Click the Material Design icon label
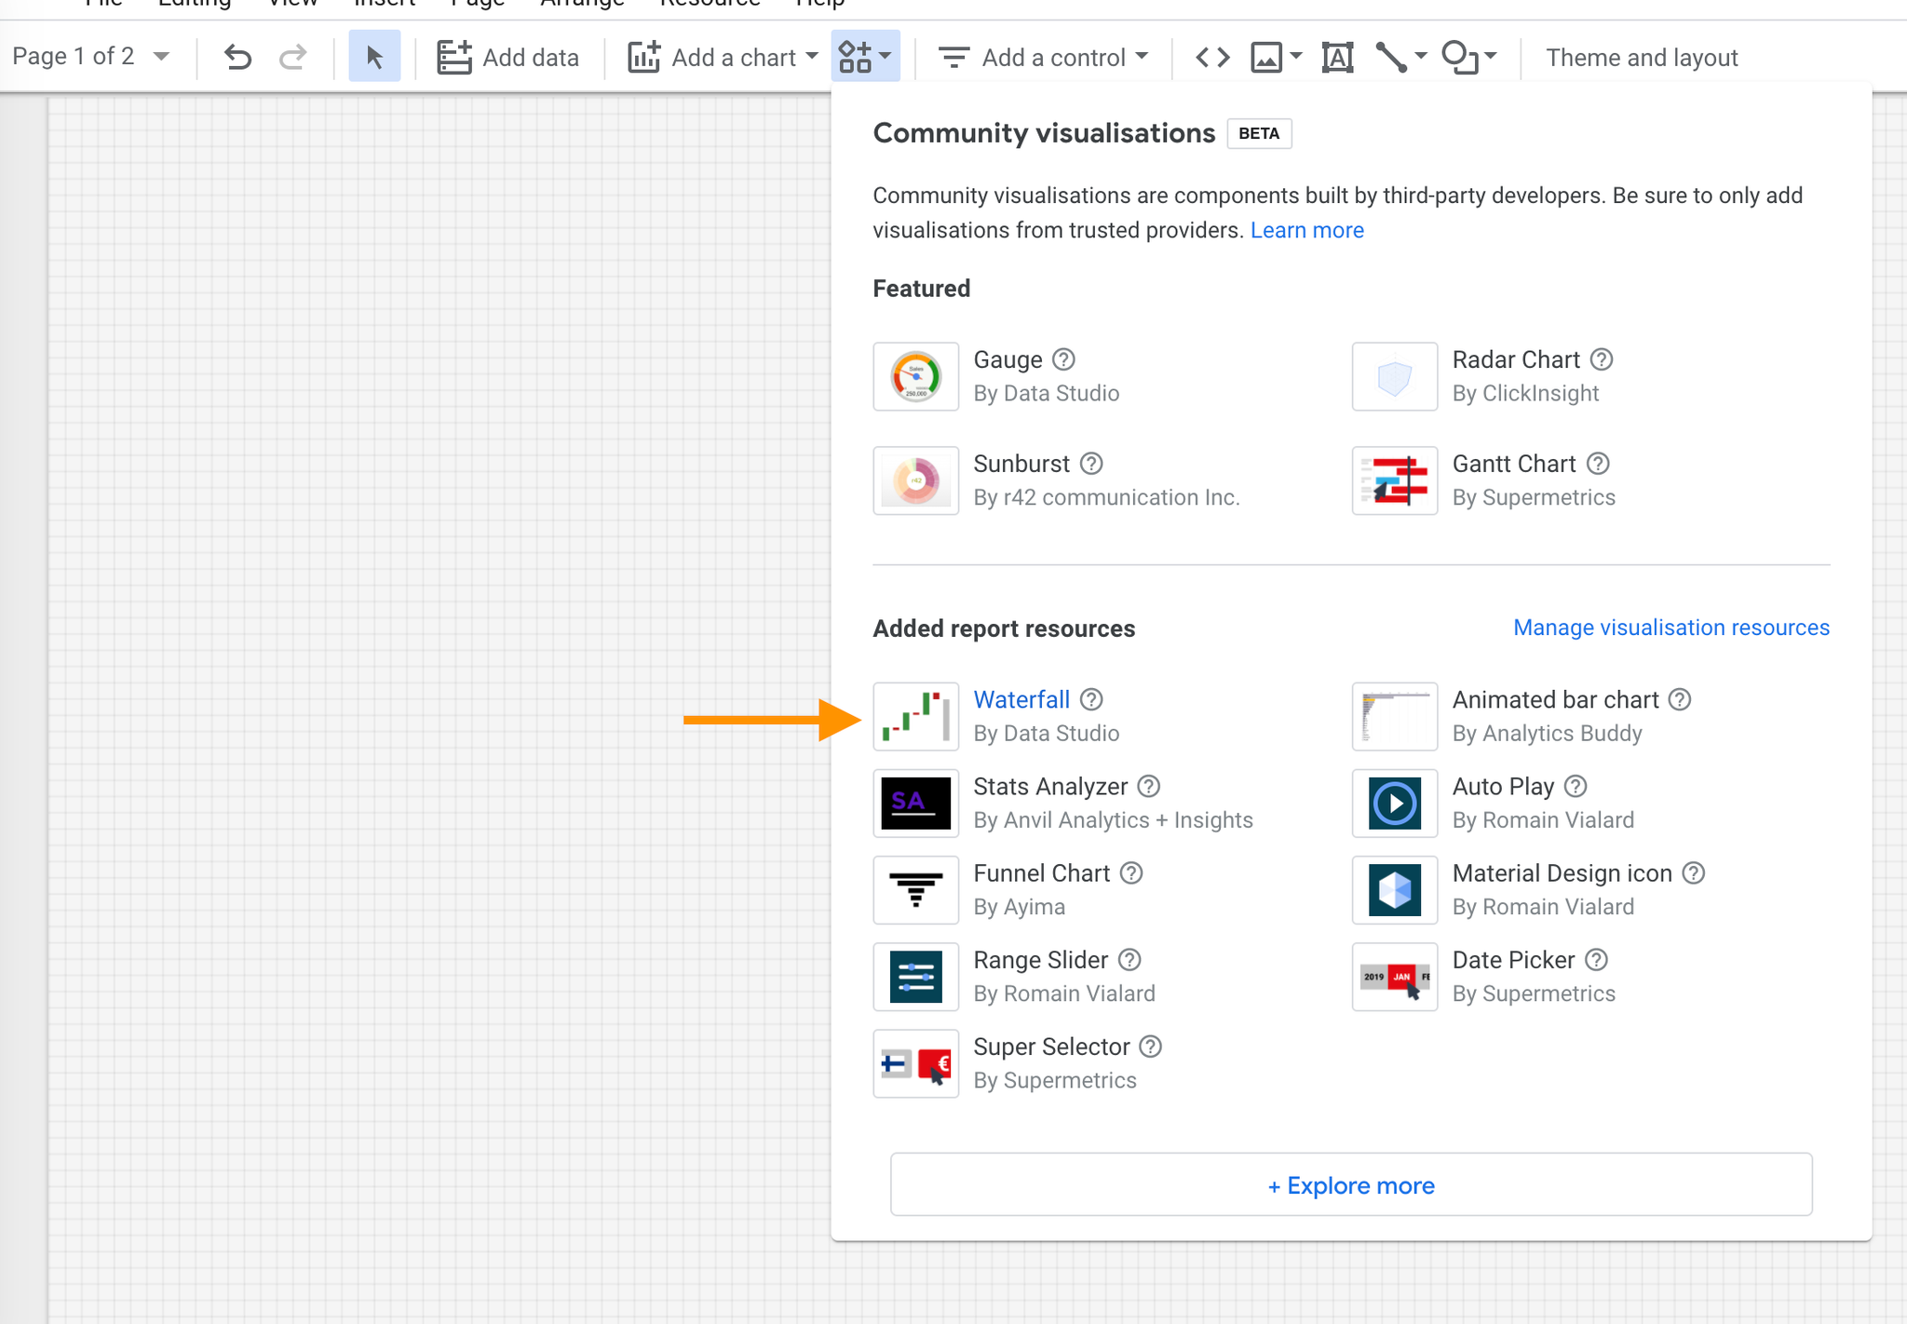Screen dimensions: 1907x1324 click(x=1562, y=873)
